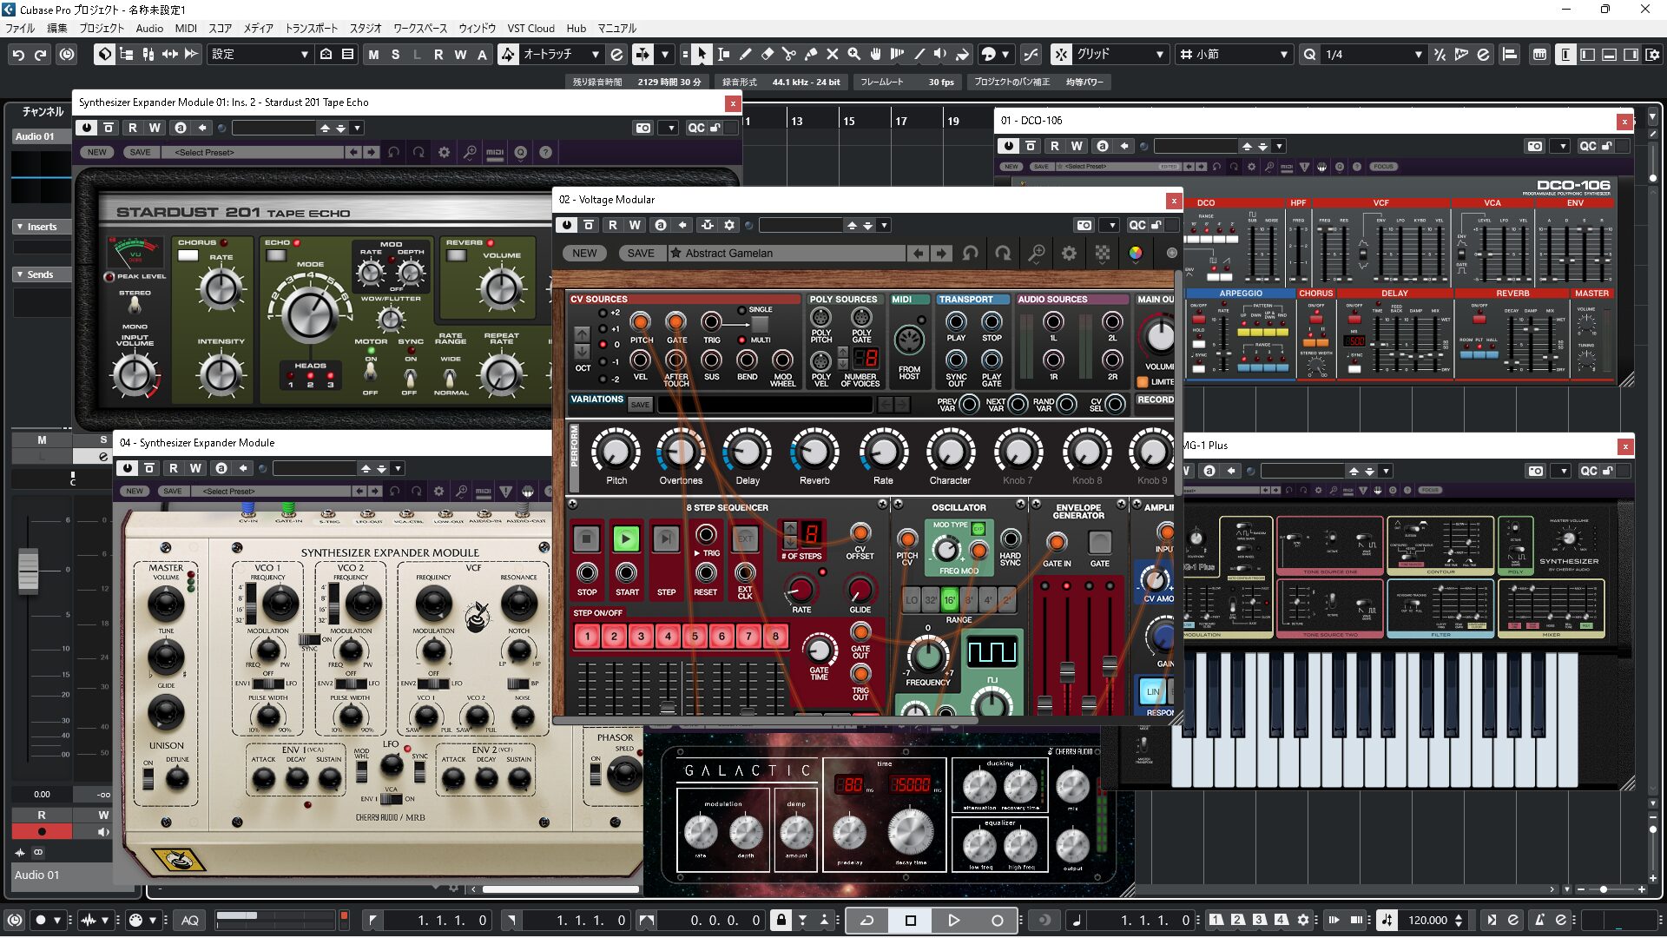Open the 1/4 quantize preset dropdown
Viewport: 1667px width, 938px height.
tap(1374, 54)
